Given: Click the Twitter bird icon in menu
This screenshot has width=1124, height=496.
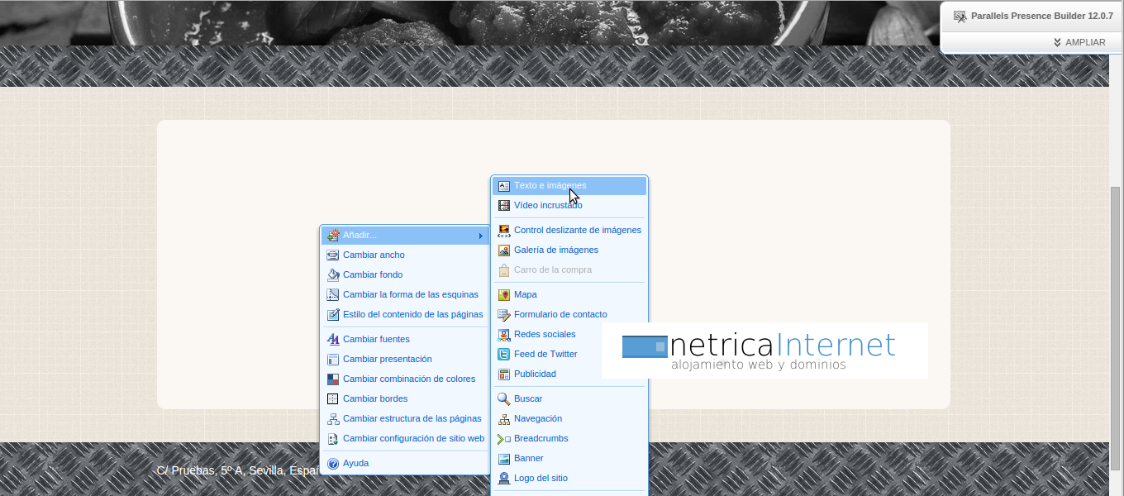Looking at the screenshot, I should (x=503, y=355).
